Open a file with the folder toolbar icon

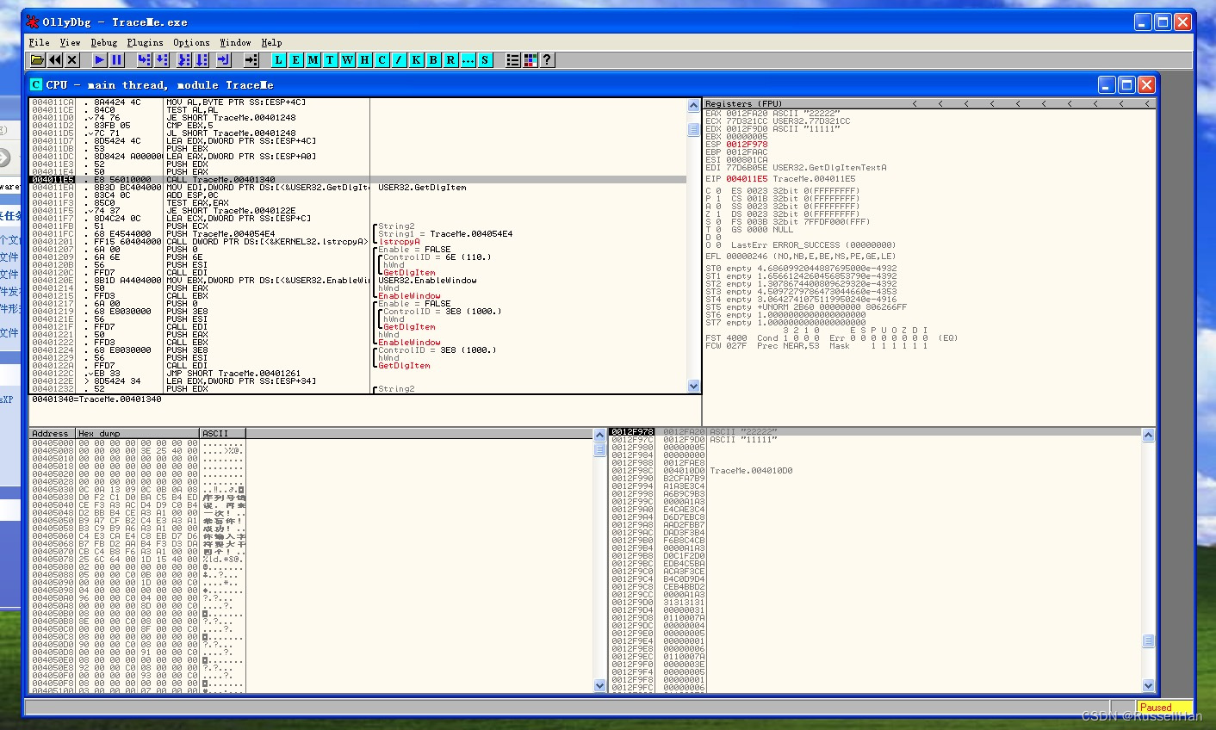[37, 60]
